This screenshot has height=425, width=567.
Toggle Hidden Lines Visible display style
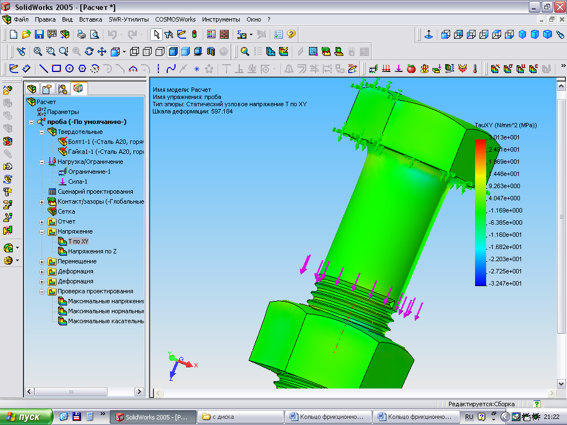coord(147,51)
